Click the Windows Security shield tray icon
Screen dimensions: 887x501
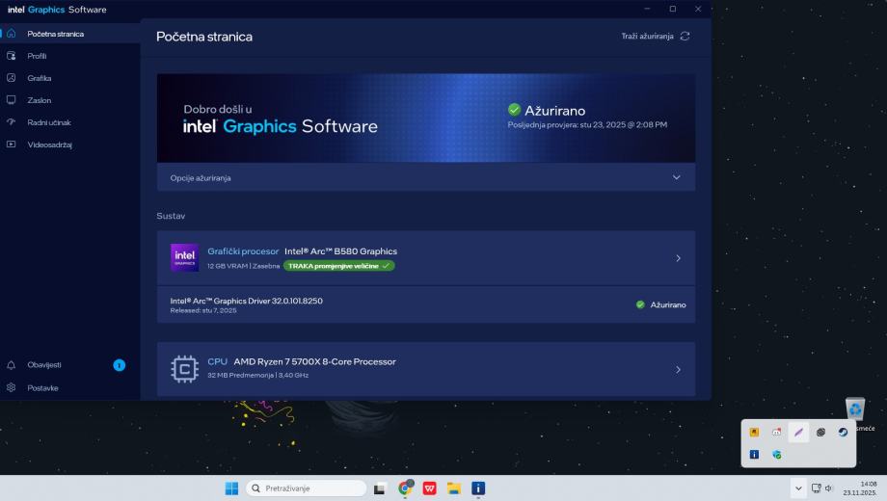click(777, 455)
